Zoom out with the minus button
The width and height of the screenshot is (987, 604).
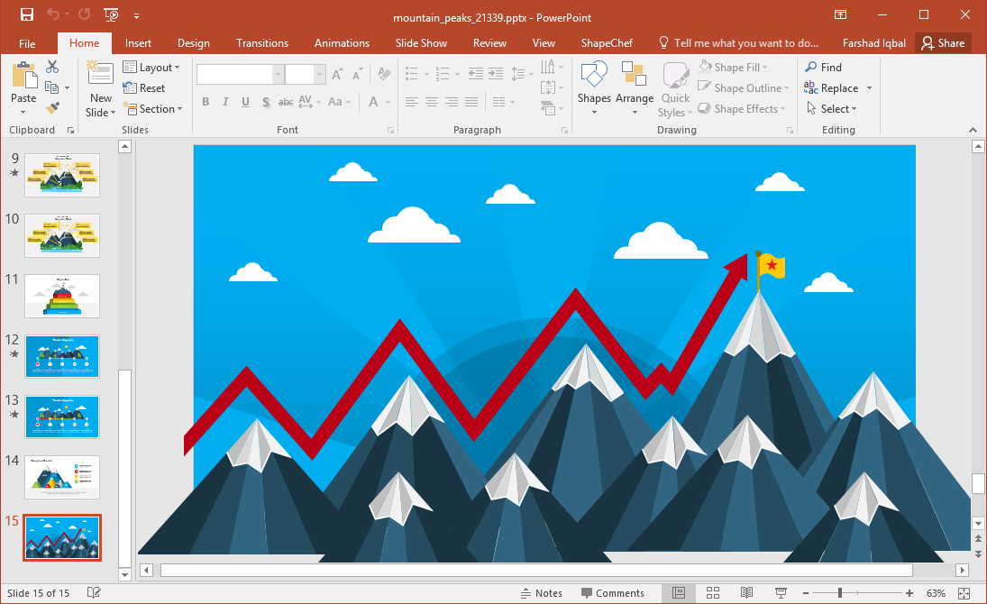click(805, 593)
